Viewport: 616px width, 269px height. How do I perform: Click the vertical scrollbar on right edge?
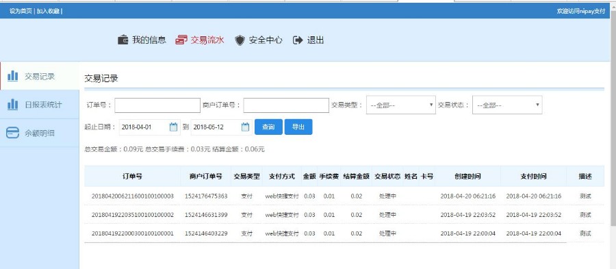coord(613,118)
